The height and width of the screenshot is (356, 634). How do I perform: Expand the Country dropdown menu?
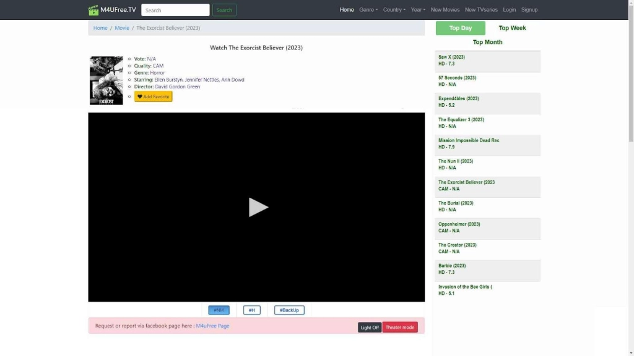pyautogui.click(x=394, y=10)
